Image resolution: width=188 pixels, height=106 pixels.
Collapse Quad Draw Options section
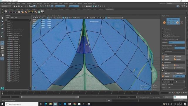(163, 79)
